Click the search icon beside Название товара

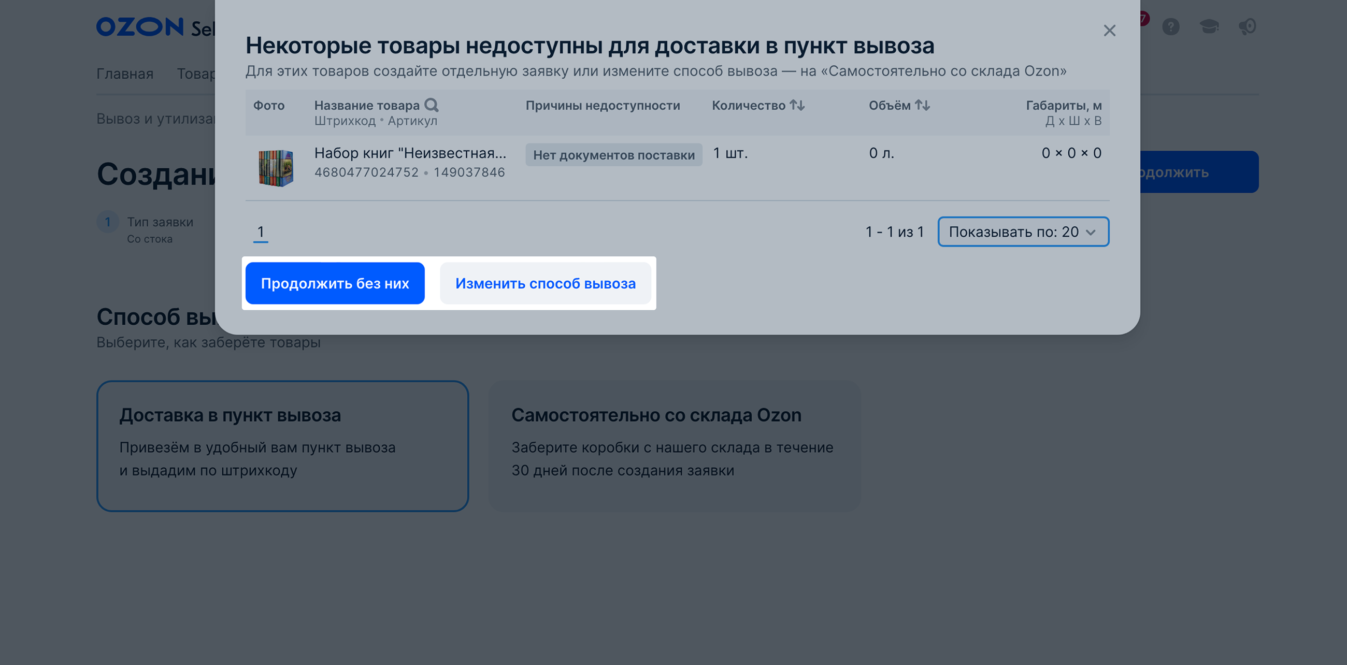432,105
